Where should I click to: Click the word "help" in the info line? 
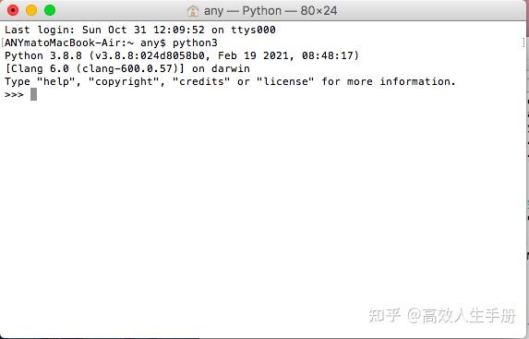(56, 81)
